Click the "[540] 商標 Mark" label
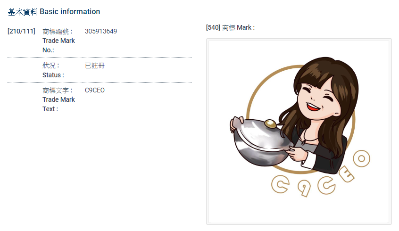399x231 pixels. coord(230,28)
